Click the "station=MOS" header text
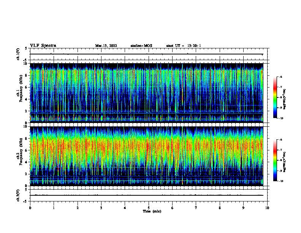301x233 pixels. point(141,46)
